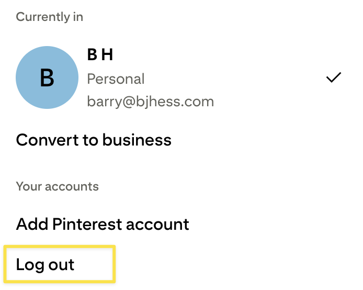Screen dimensions: 363x290
Task: Click the word Personal under B H
Action: tap(116, 79)
